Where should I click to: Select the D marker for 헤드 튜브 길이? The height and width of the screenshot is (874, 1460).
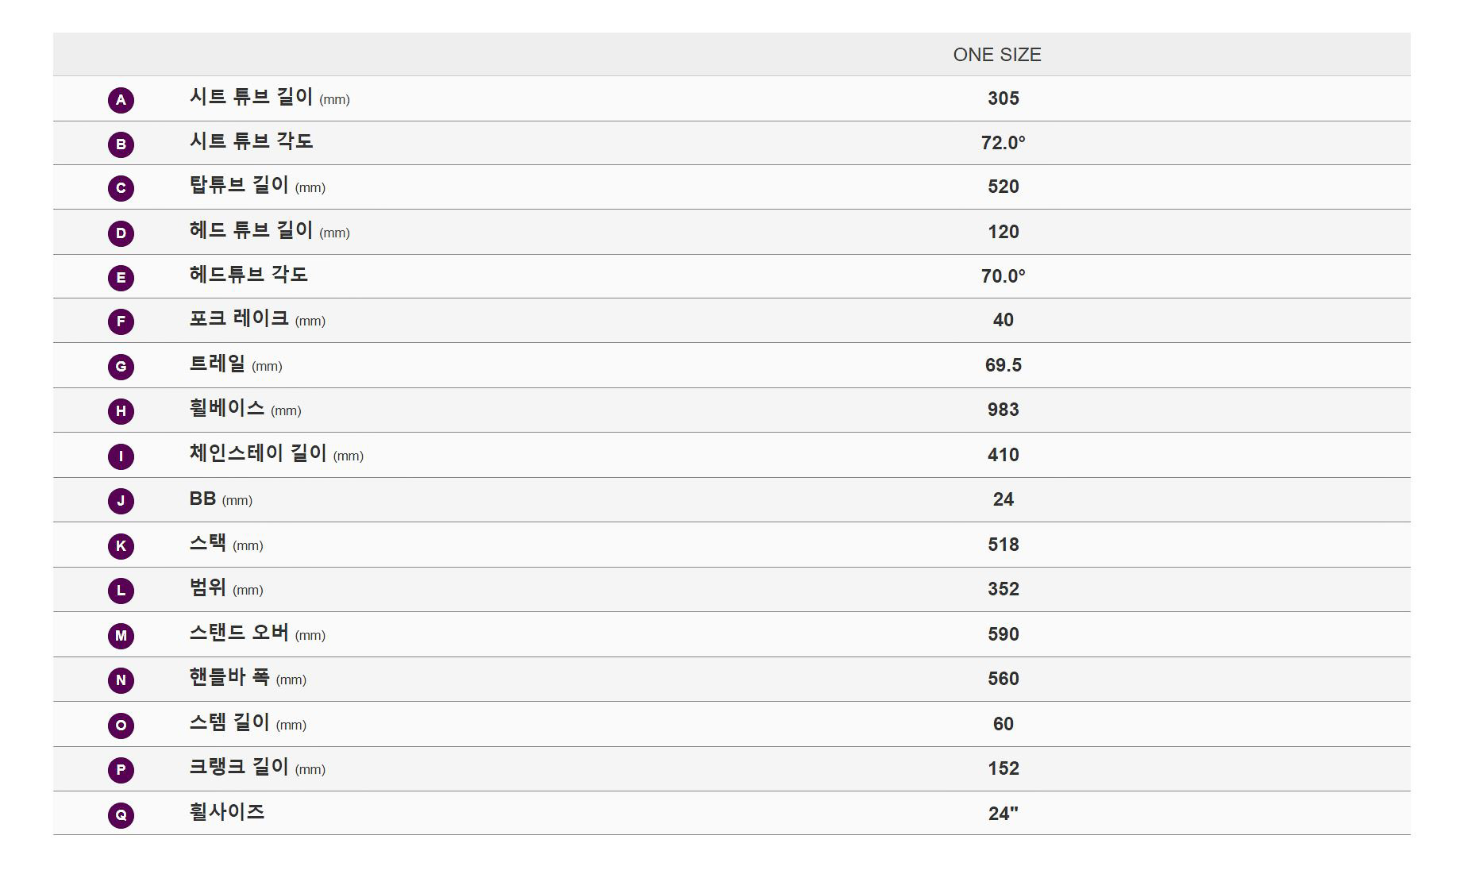(x=121, y=233)
